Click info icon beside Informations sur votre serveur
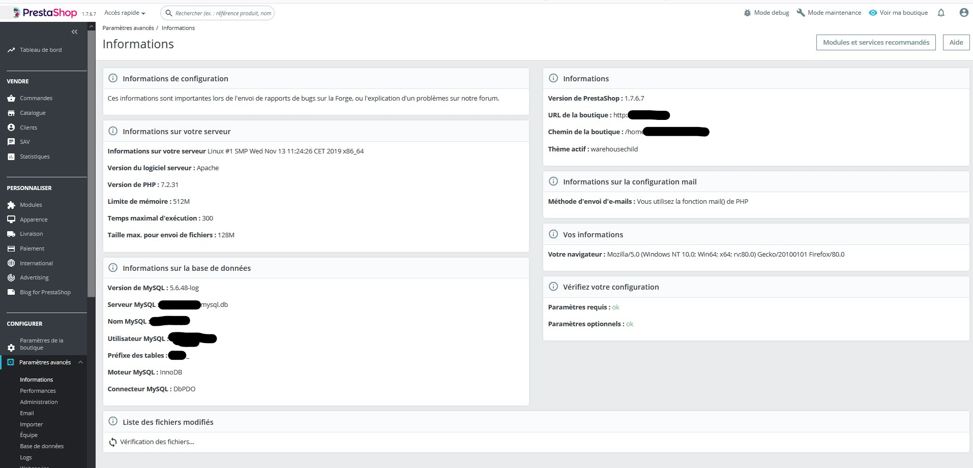973x468 pixels. (x=113, y=131)
